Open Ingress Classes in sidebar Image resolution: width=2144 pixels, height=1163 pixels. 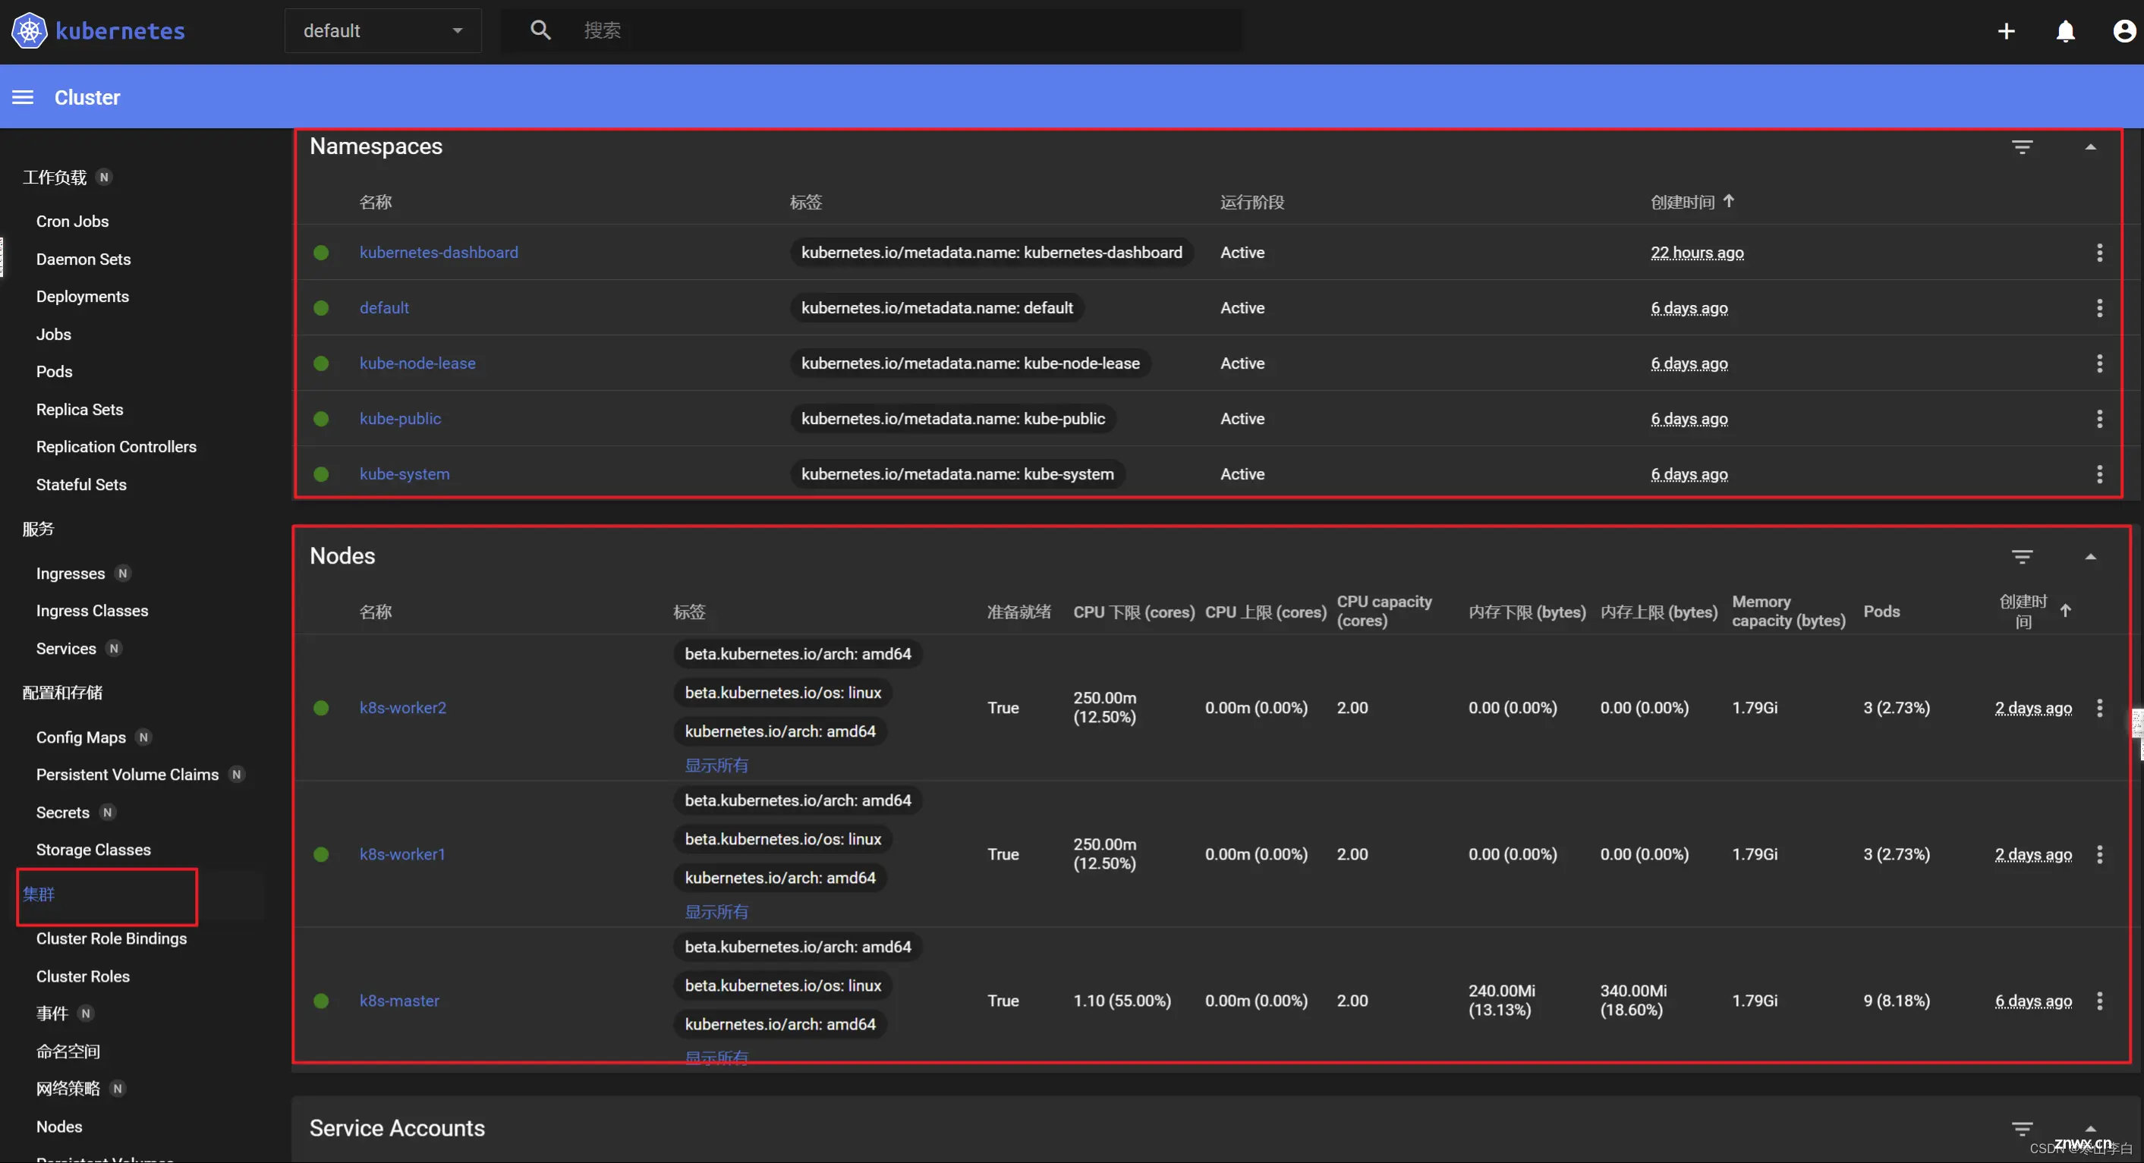92,611
